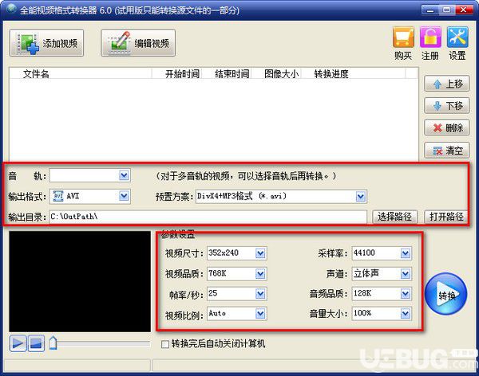Clear the list with 清空 button
This screenshot has height=376, width=479.
pyautogui.click(x=446, y=150)
